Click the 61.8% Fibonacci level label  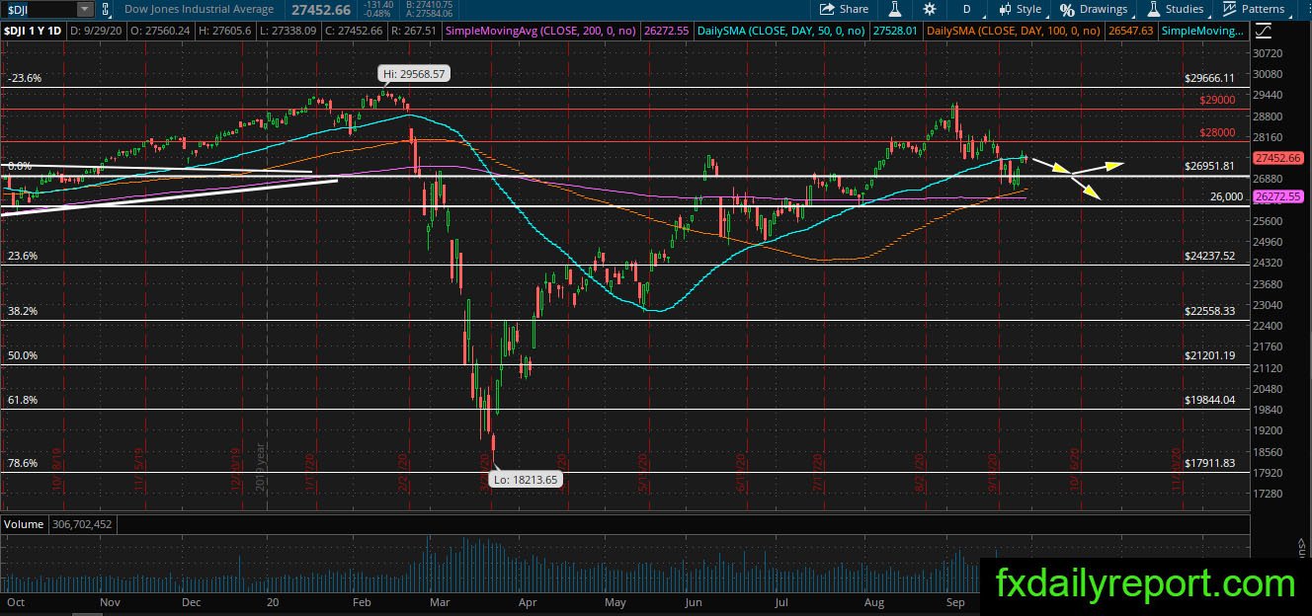click(x=23, y=400)
